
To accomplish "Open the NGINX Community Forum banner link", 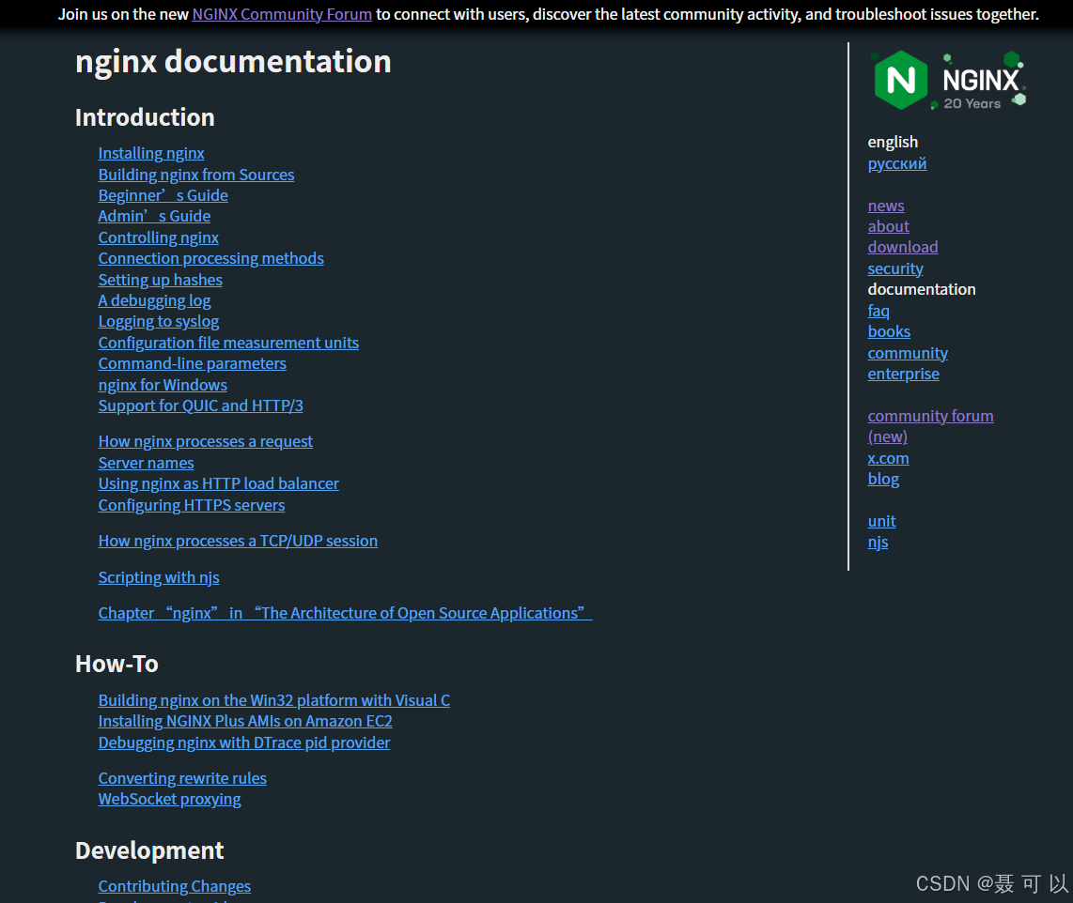I will point(281,14).
